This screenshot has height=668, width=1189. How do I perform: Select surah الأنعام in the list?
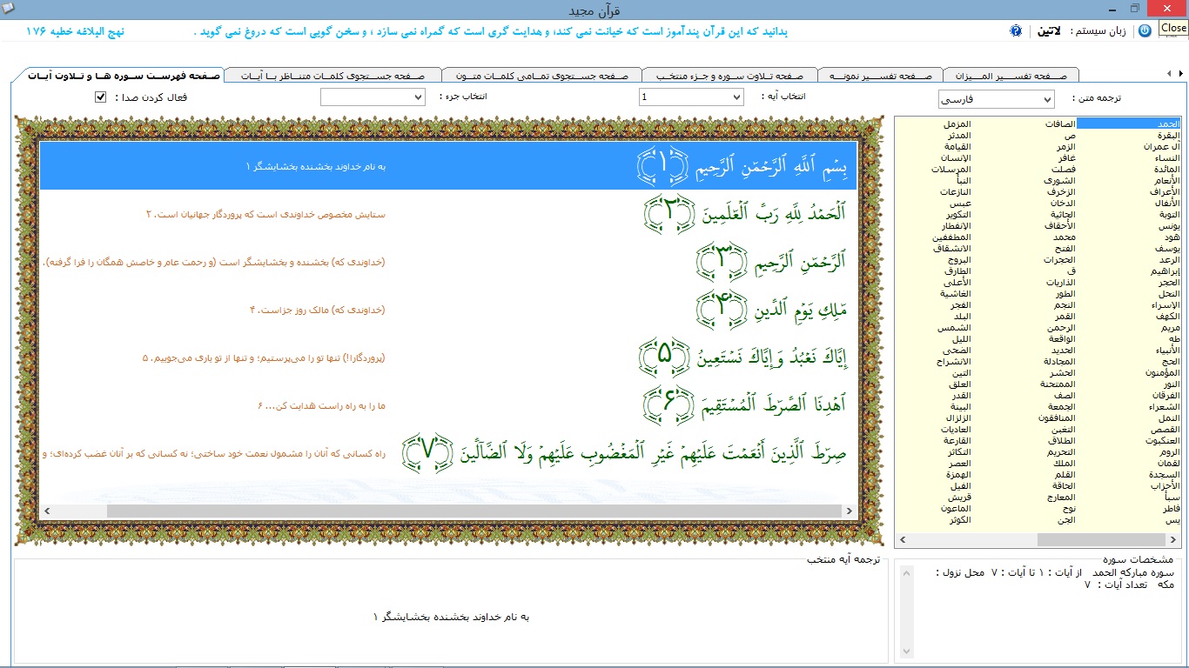(x=1166, y=181)
